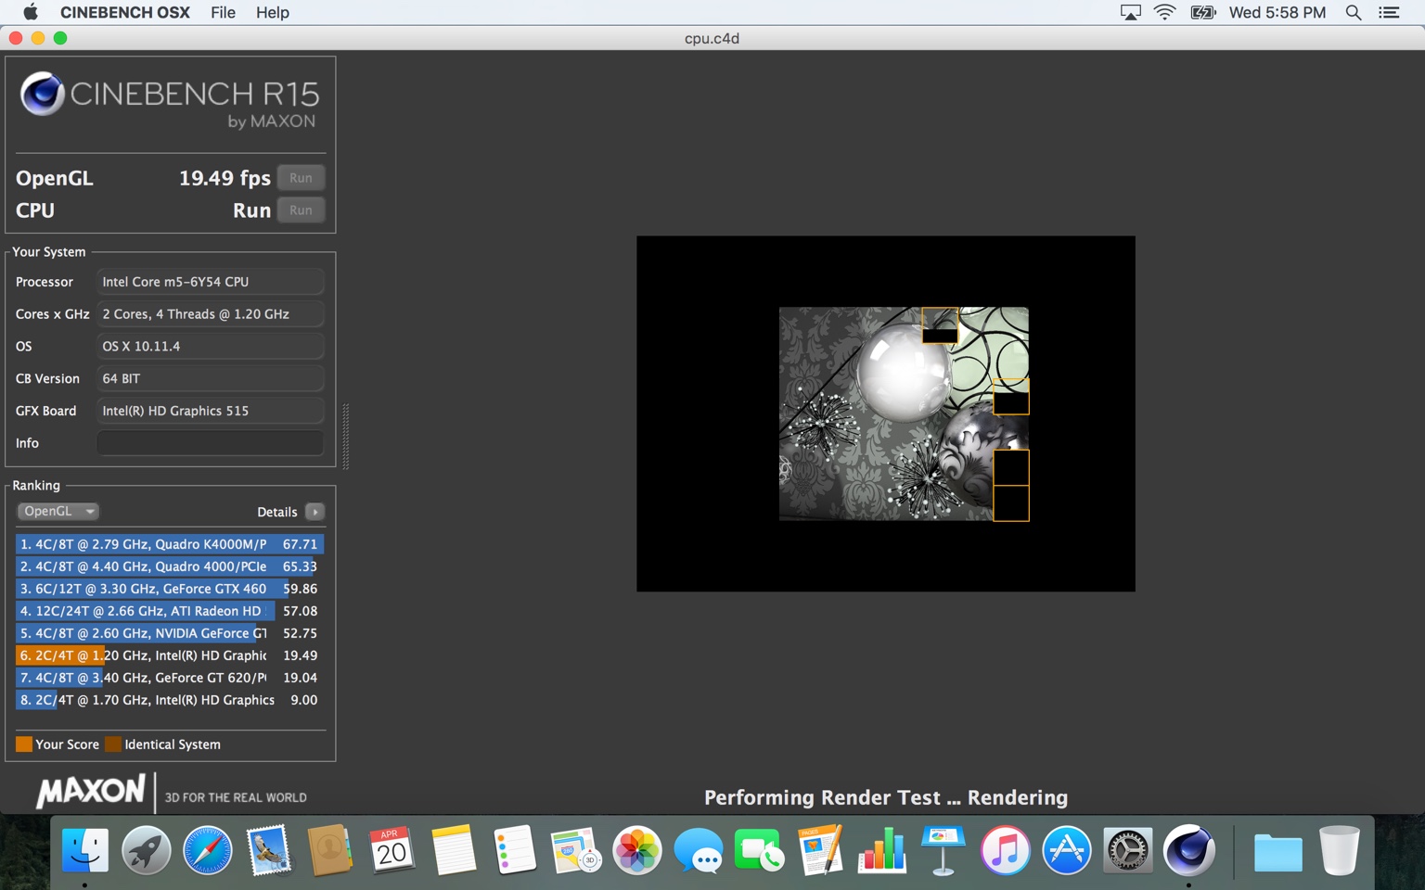The image size is (1425, 890).
Task: Open the folder stack in dock
Action: (1277, 851)
